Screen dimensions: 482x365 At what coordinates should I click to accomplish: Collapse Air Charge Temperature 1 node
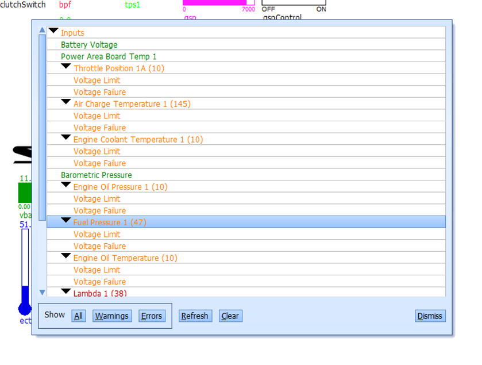point(66,102)
